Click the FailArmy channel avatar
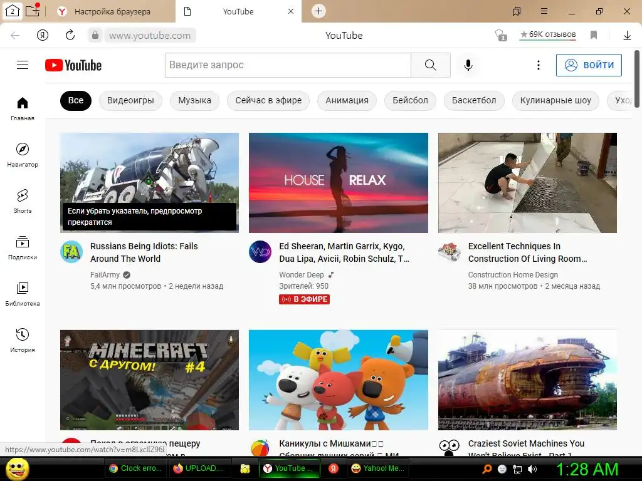Viewport: 642px width, 481px height. point(71,252)
